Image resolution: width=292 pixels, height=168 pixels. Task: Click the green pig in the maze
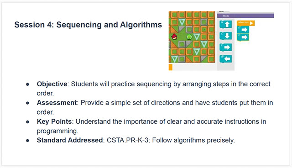point(189,37)
